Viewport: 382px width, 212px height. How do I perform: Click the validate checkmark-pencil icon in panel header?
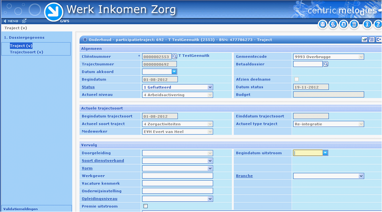tap(364, 40)
